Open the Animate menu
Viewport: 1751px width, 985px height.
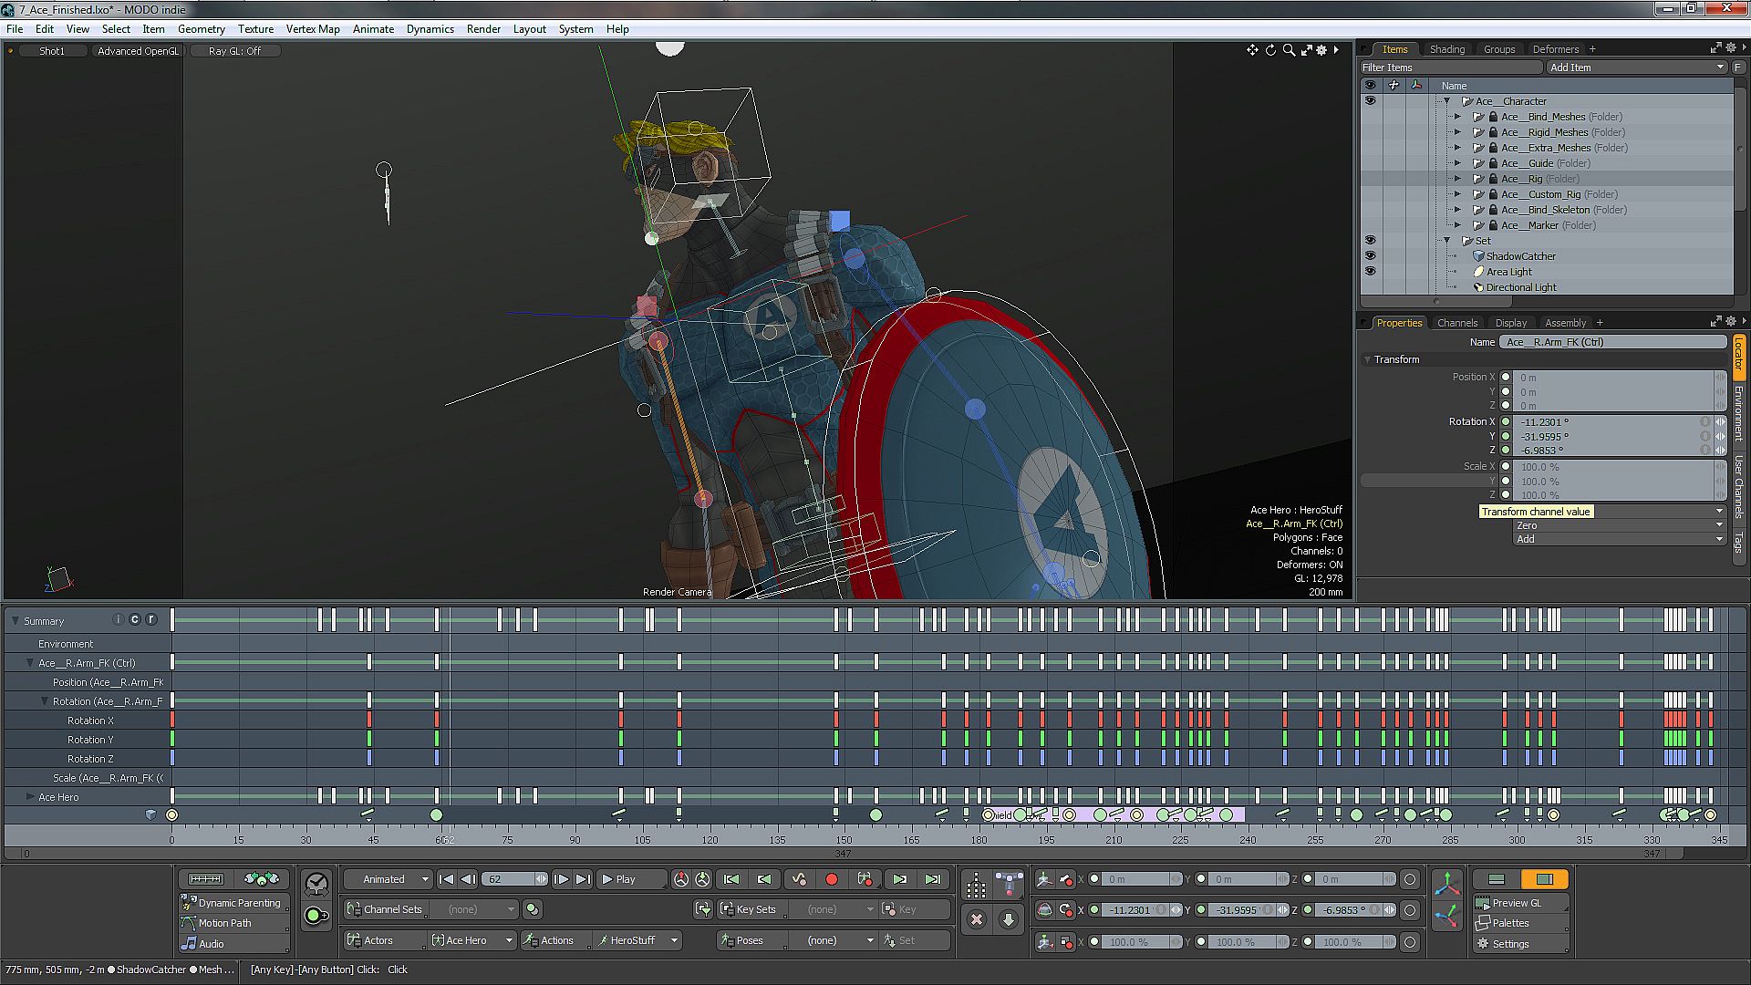coord(373,29)
